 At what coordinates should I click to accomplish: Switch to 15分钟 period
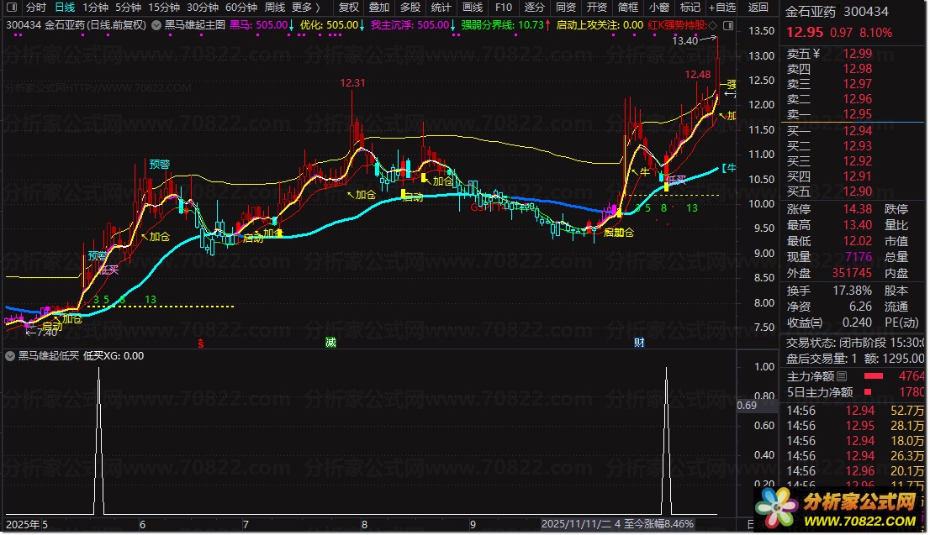(x=164, y=8)
